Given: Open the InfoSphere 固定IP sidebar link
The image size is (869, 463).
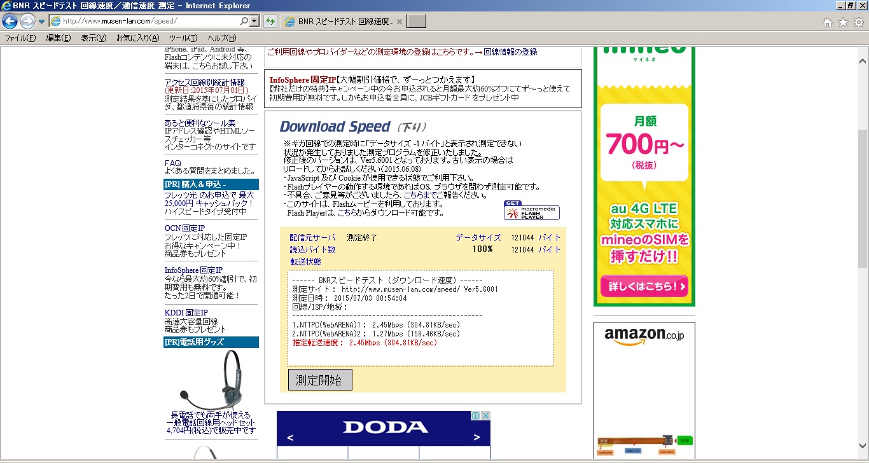Looking at the screenshot, I should 193,270.
